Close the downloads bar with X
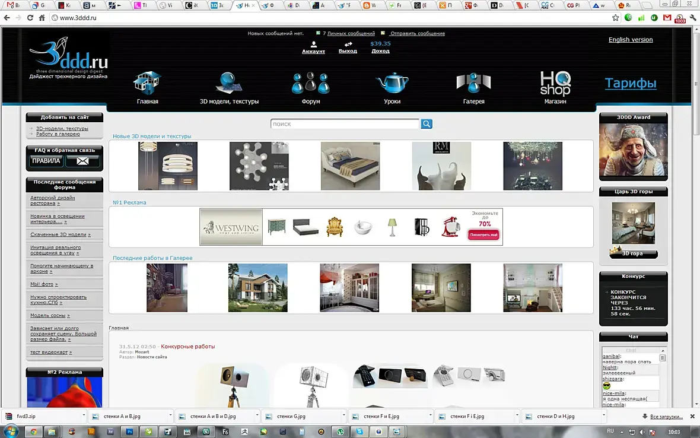This screenshot has height=438, width=700. point(692,416)
